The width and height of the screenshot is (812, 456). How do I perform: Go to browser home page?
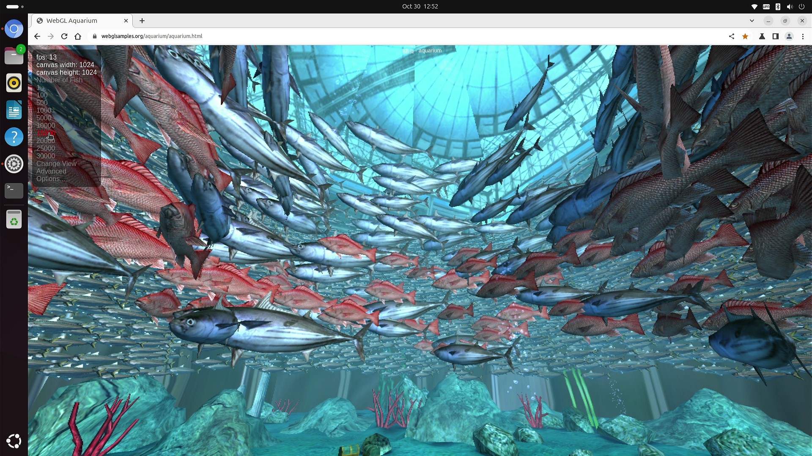pos(78,36)
